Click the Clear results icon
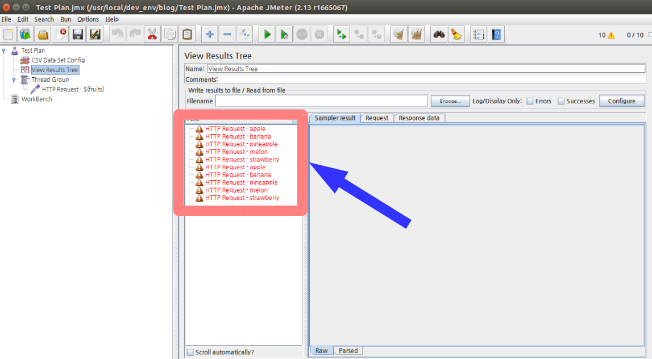Image resolution: width=652 pixels, height=359 pixels. click(399, 34)
